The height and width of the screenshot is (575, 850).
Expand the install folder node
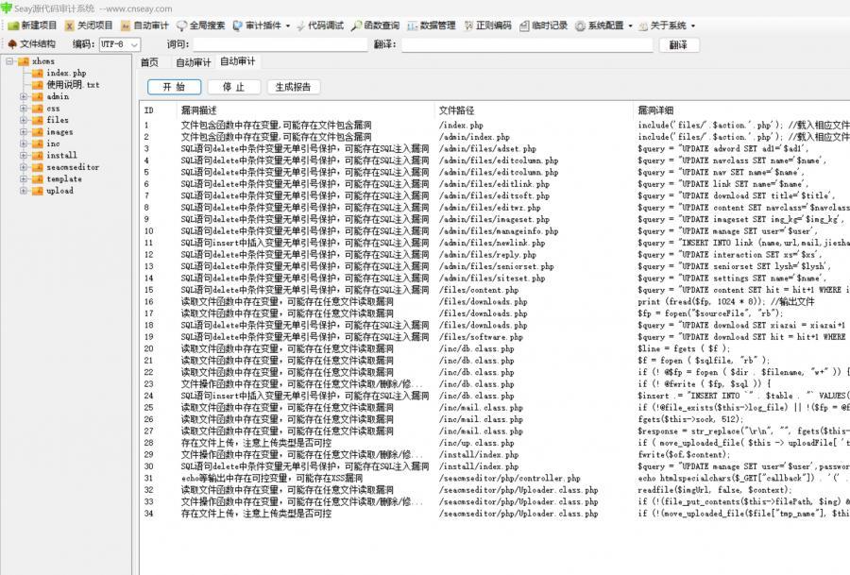(24, 155)
